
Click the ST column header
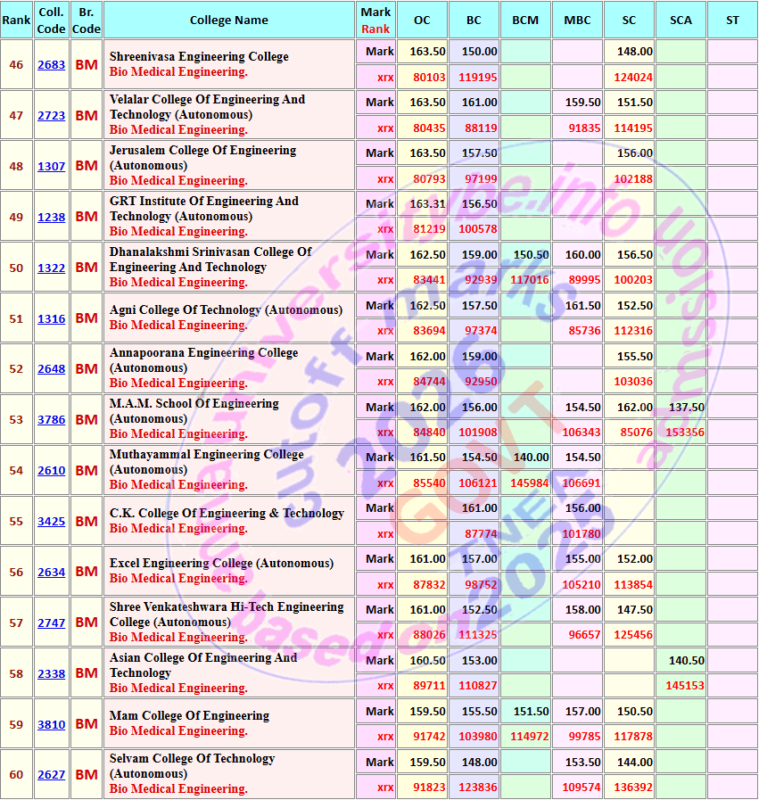coord(732,20)
